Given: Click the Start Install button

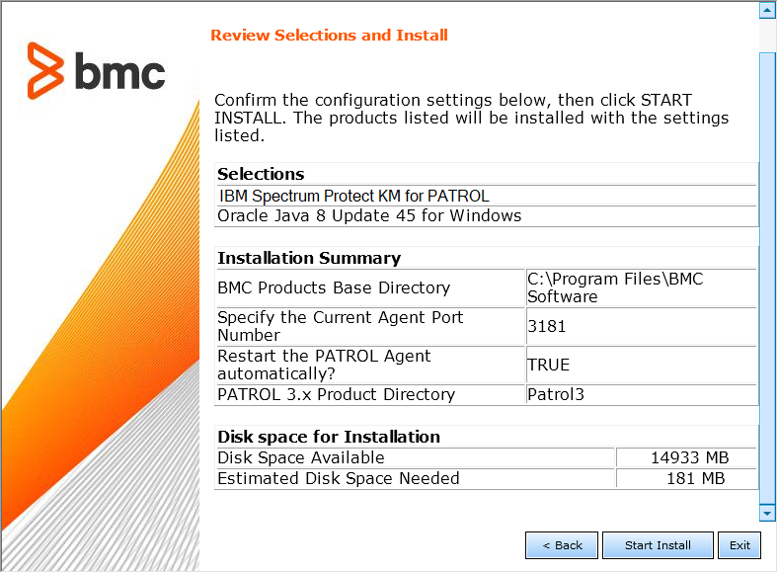Looking at the screenshot, I should pos(658,545).
